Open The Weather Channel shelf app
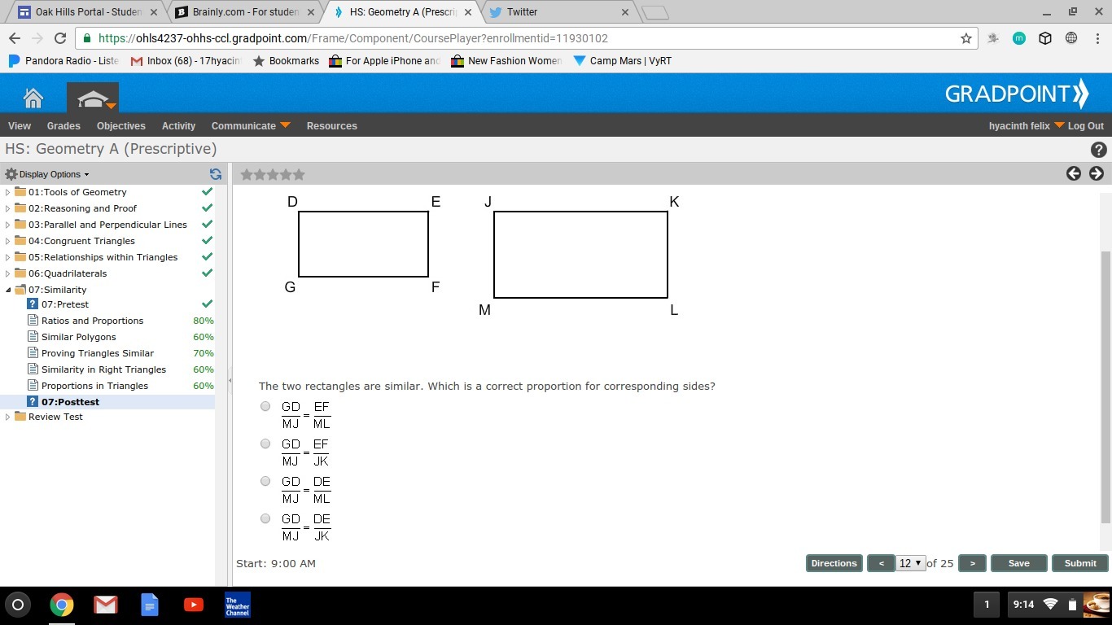 click(238, 605)
